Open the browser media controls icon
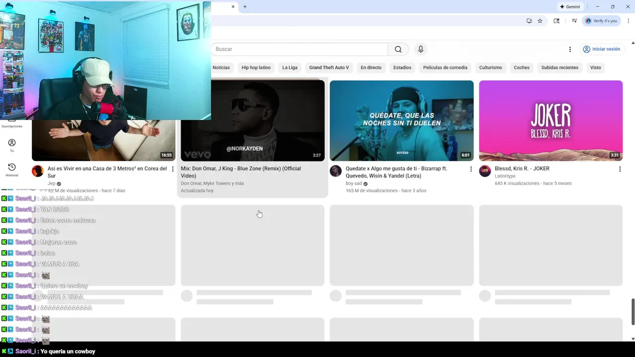 574,21
